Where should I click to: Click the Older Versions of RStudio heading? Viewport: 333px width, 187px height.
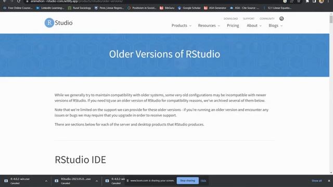(x=164, y=54)
